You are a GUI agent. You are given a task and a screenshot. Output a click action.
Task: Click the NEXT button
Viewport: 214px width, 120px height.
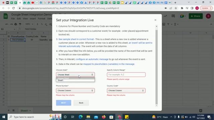(x=64, y=103)
